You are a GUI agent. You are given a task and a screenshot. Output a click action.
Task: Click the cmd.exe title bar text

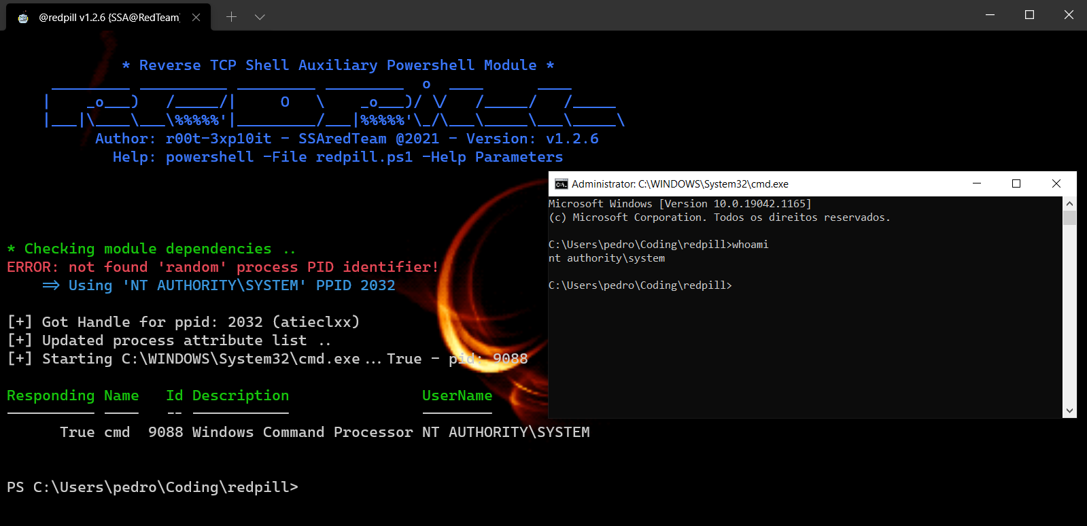click(680, 184)
